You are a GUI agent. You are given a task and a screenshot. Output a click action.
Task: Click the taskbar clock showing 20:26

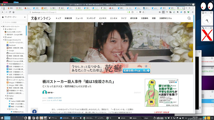(x=195, y=118)
